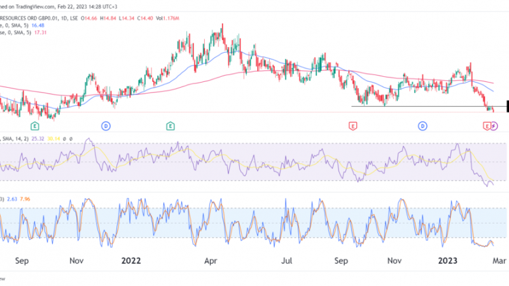Viewport: 509px width, 286px height.
Task: Click the low price L14.34
Action: (x=126, y=18)
